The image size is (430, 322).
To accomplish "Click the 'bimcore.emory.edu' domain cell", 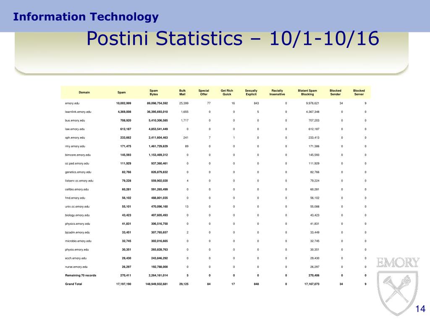I will 78,155.
